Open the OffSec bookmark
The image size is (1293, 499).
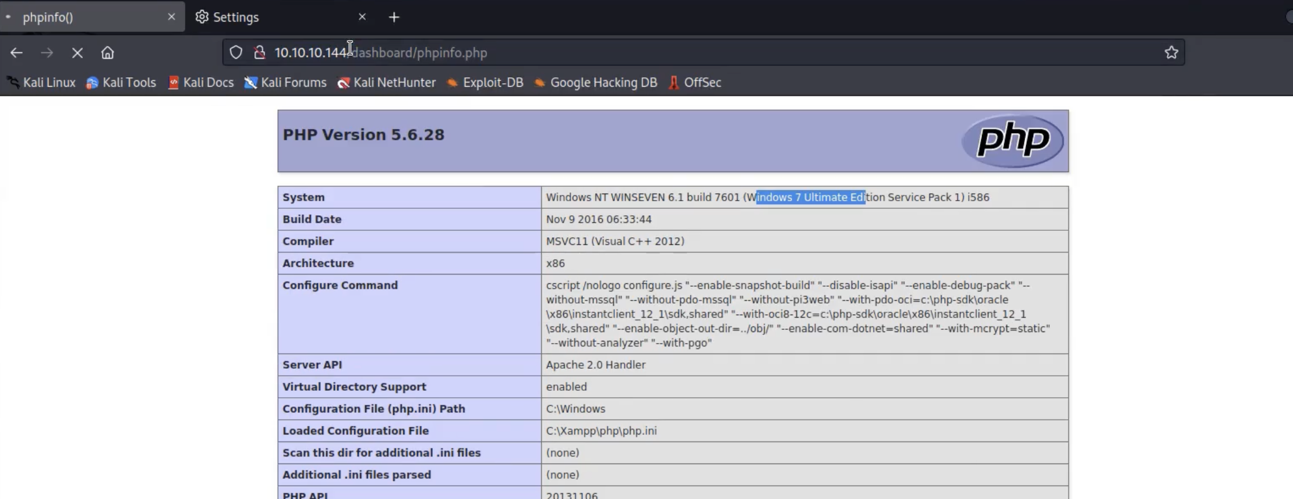695,83
